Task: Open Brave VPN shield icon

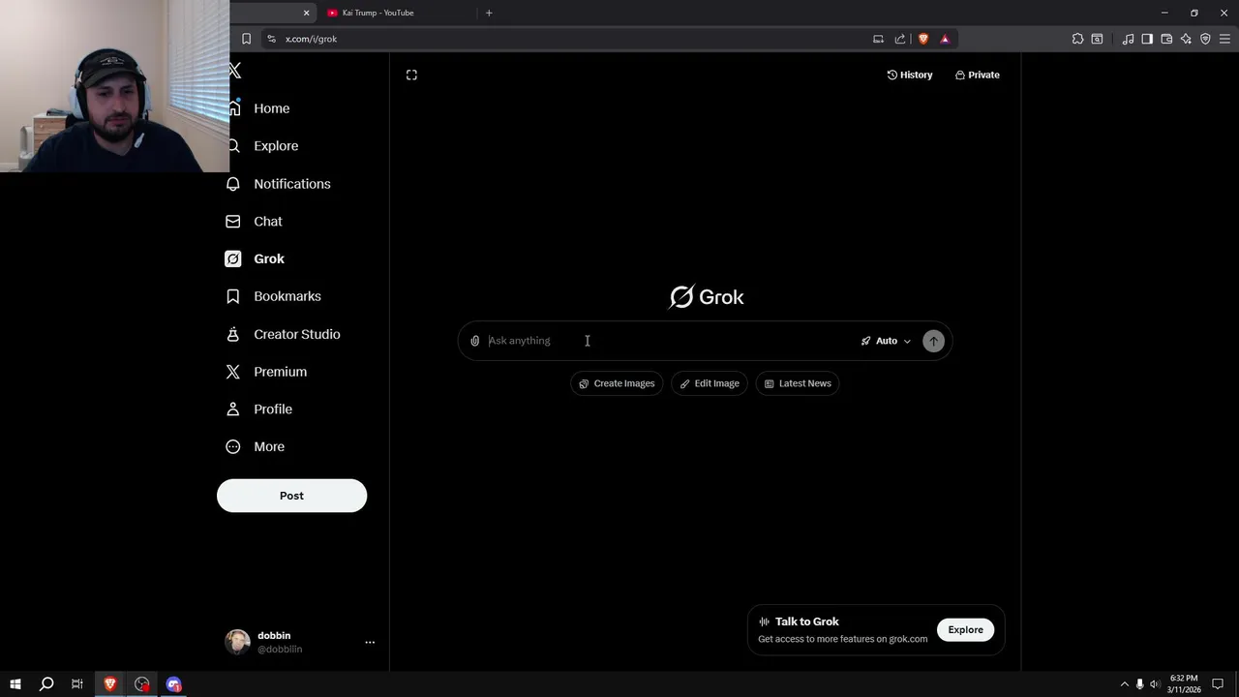Action: coord(1205,39)
